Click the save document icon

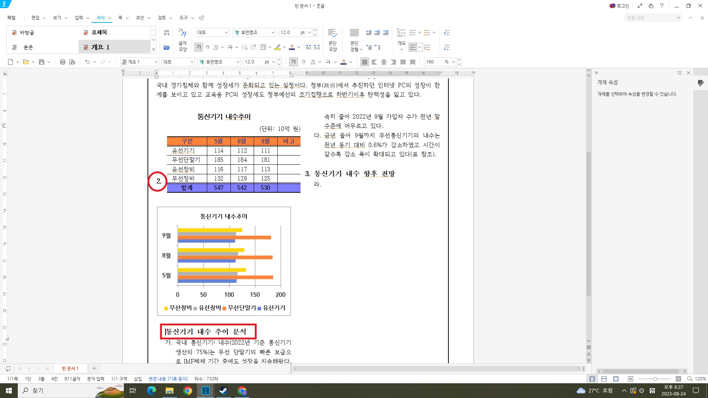click(42, 62)
